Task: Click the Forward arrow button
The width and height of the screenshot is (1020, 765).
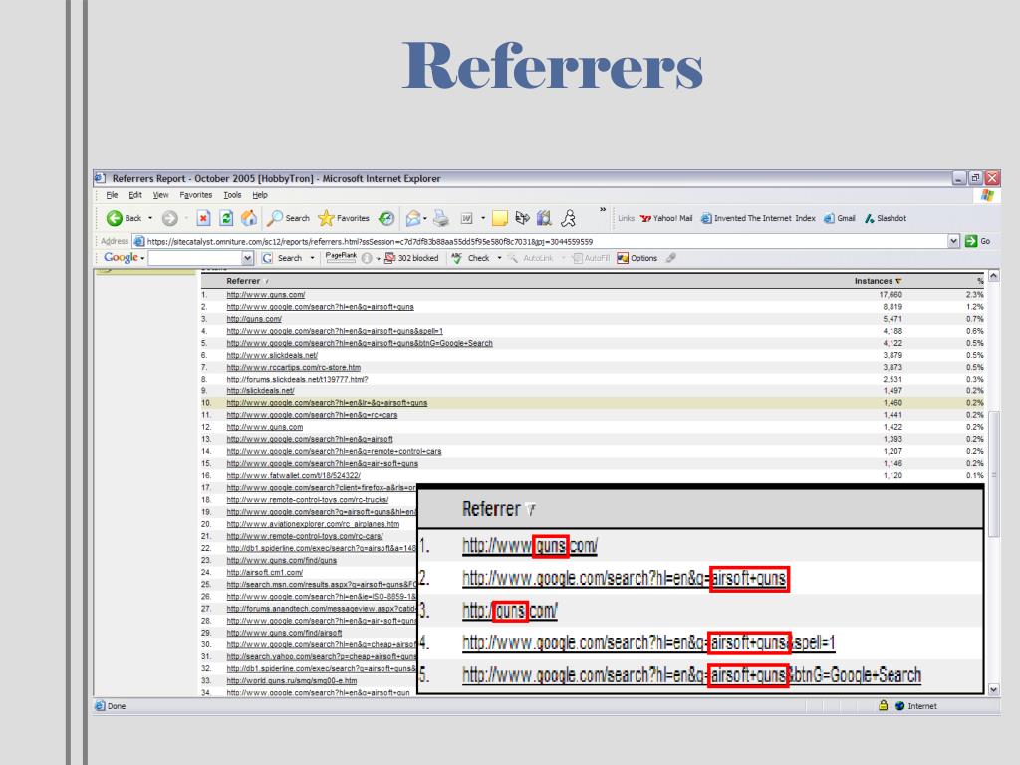Action: [x=169, y=218]
